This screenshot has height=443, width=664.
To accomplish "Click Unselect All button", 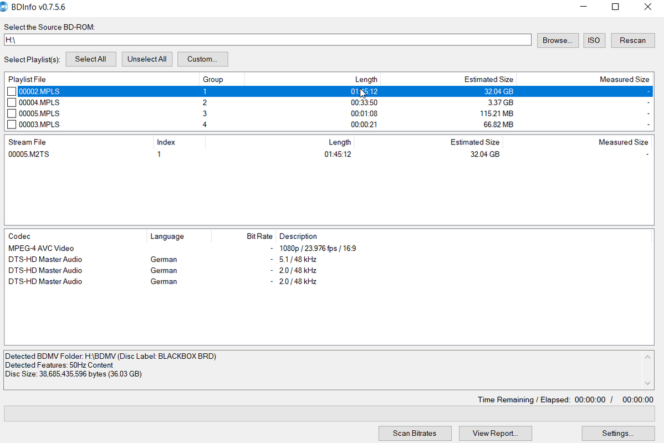I will click(147, 59).
